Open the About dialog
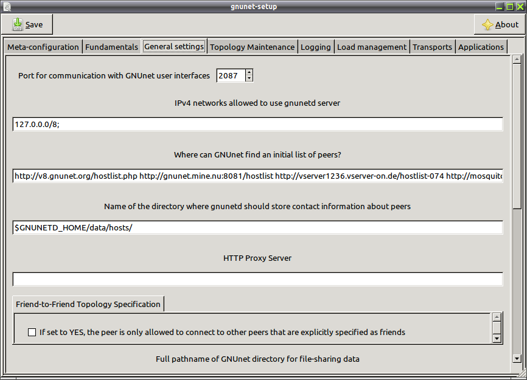Image resolution: width=527 pixels, height=380 pixels. [500, 24]
